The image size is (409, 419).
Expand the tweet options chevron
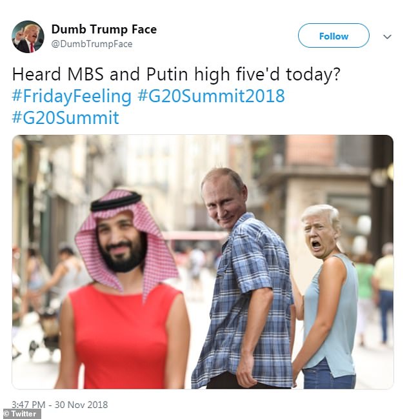(x=387, y=36)
